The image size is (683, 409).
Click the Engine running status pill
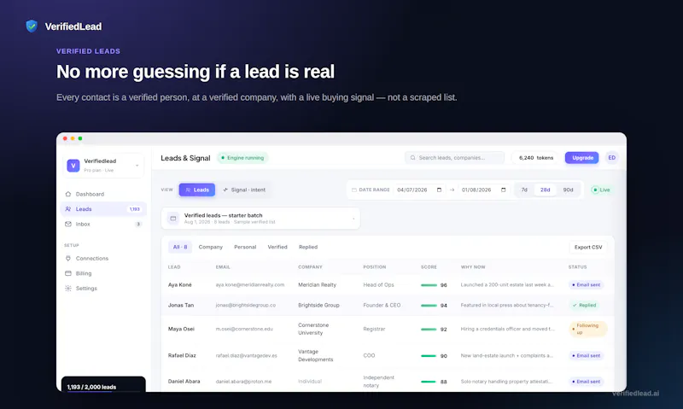point(242,158)
